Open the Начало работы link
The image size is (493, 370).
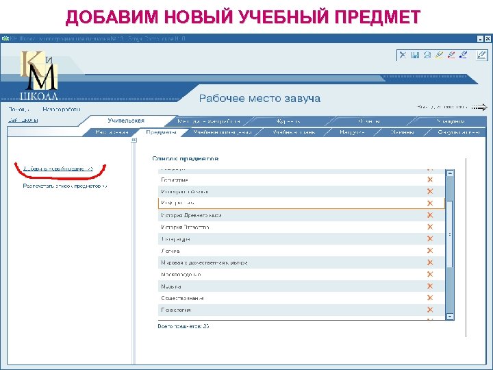62,109
